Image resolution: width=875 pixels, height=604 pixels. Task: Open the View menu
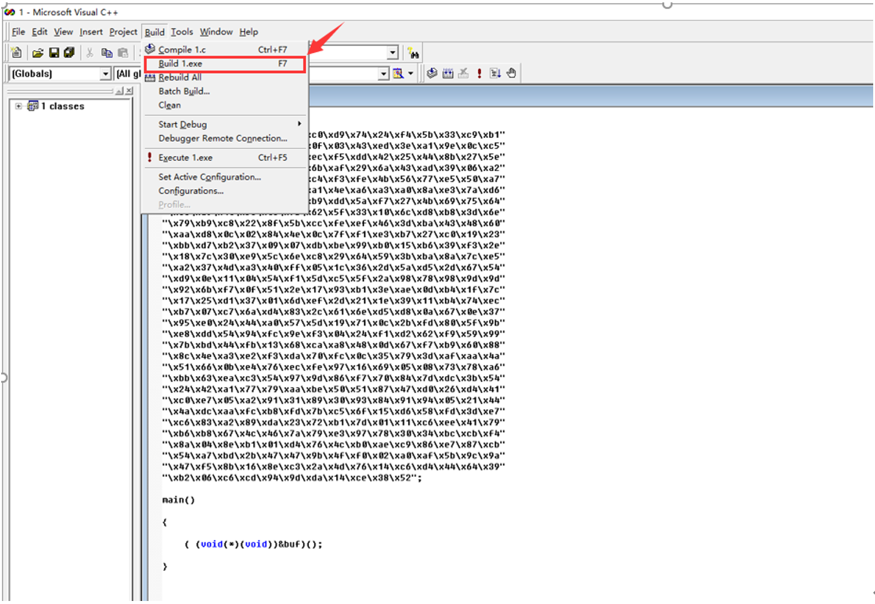(63, 31)
